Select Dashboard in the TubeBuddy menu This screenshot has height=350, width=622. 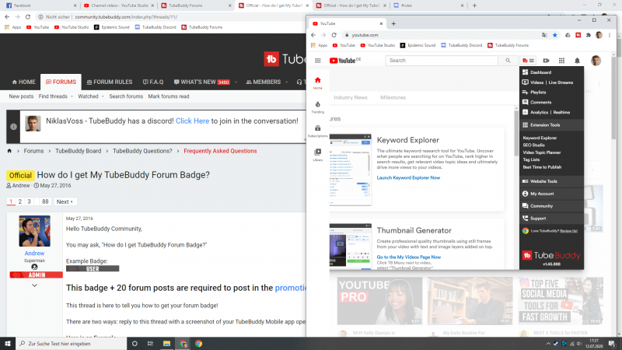point(540,72)
